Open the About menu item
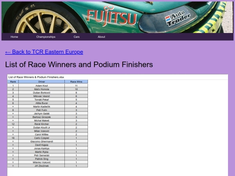The height and width of the screenshot is (176, 235). pos(101,37)
